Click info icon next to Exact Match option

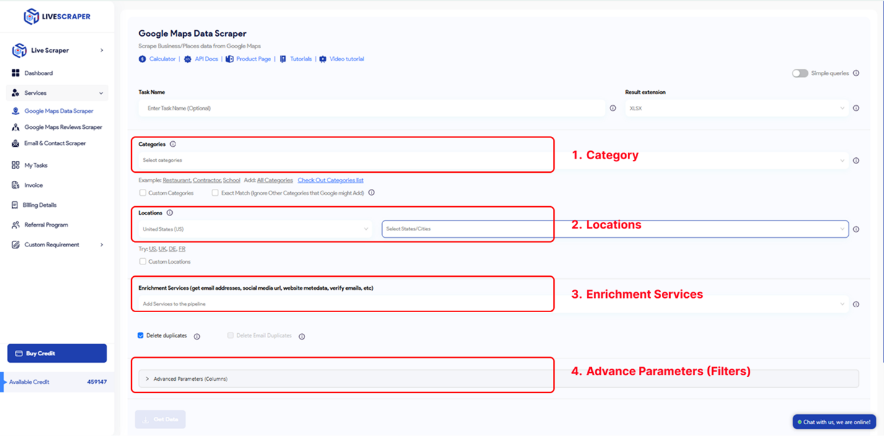click(371, 193)
